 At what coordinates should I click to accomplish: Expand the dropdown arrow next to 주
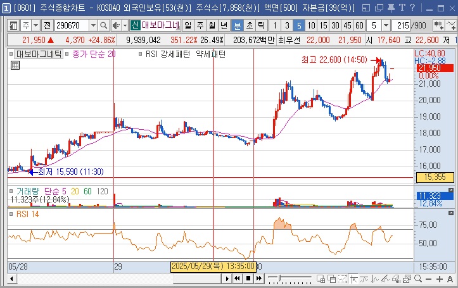coord(35,26)
